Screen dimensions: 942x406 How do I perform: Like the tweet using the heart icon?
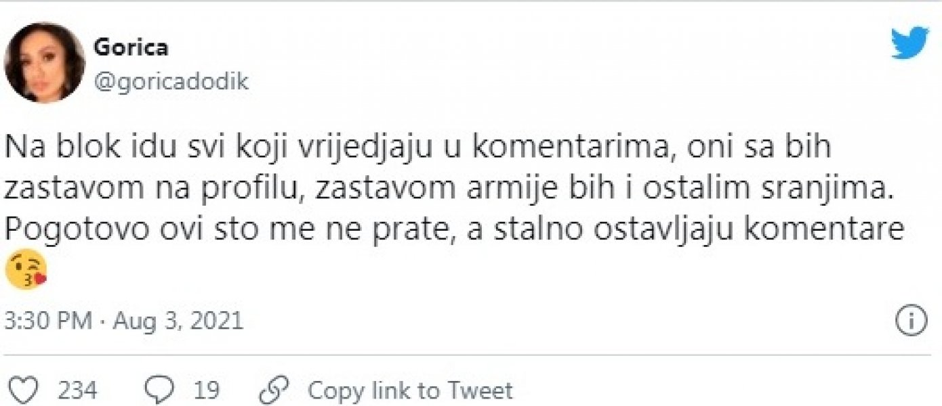(x=25, y=389)
